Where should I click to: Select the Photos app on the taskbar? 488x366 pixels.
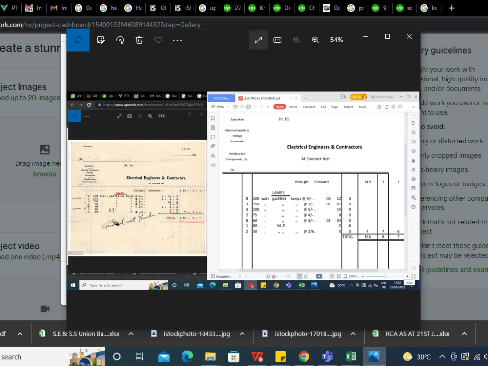374,357
